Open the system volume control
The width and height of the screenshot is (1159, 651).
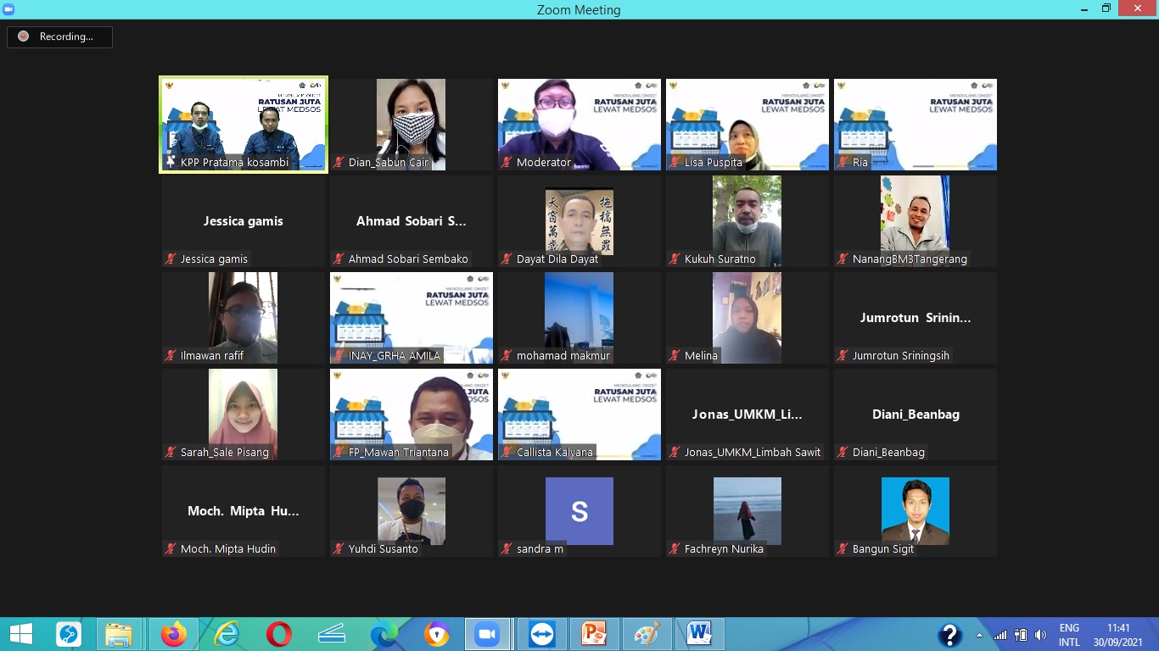1040,635
